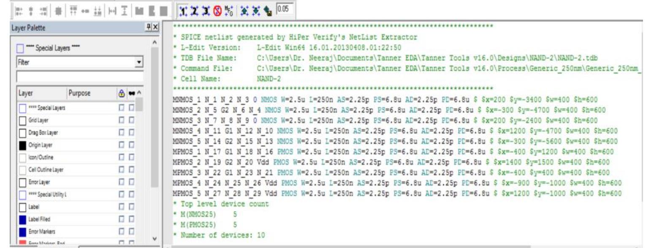
Task: Choose node highlighting level 1 icon
Action: coord(183,9)
